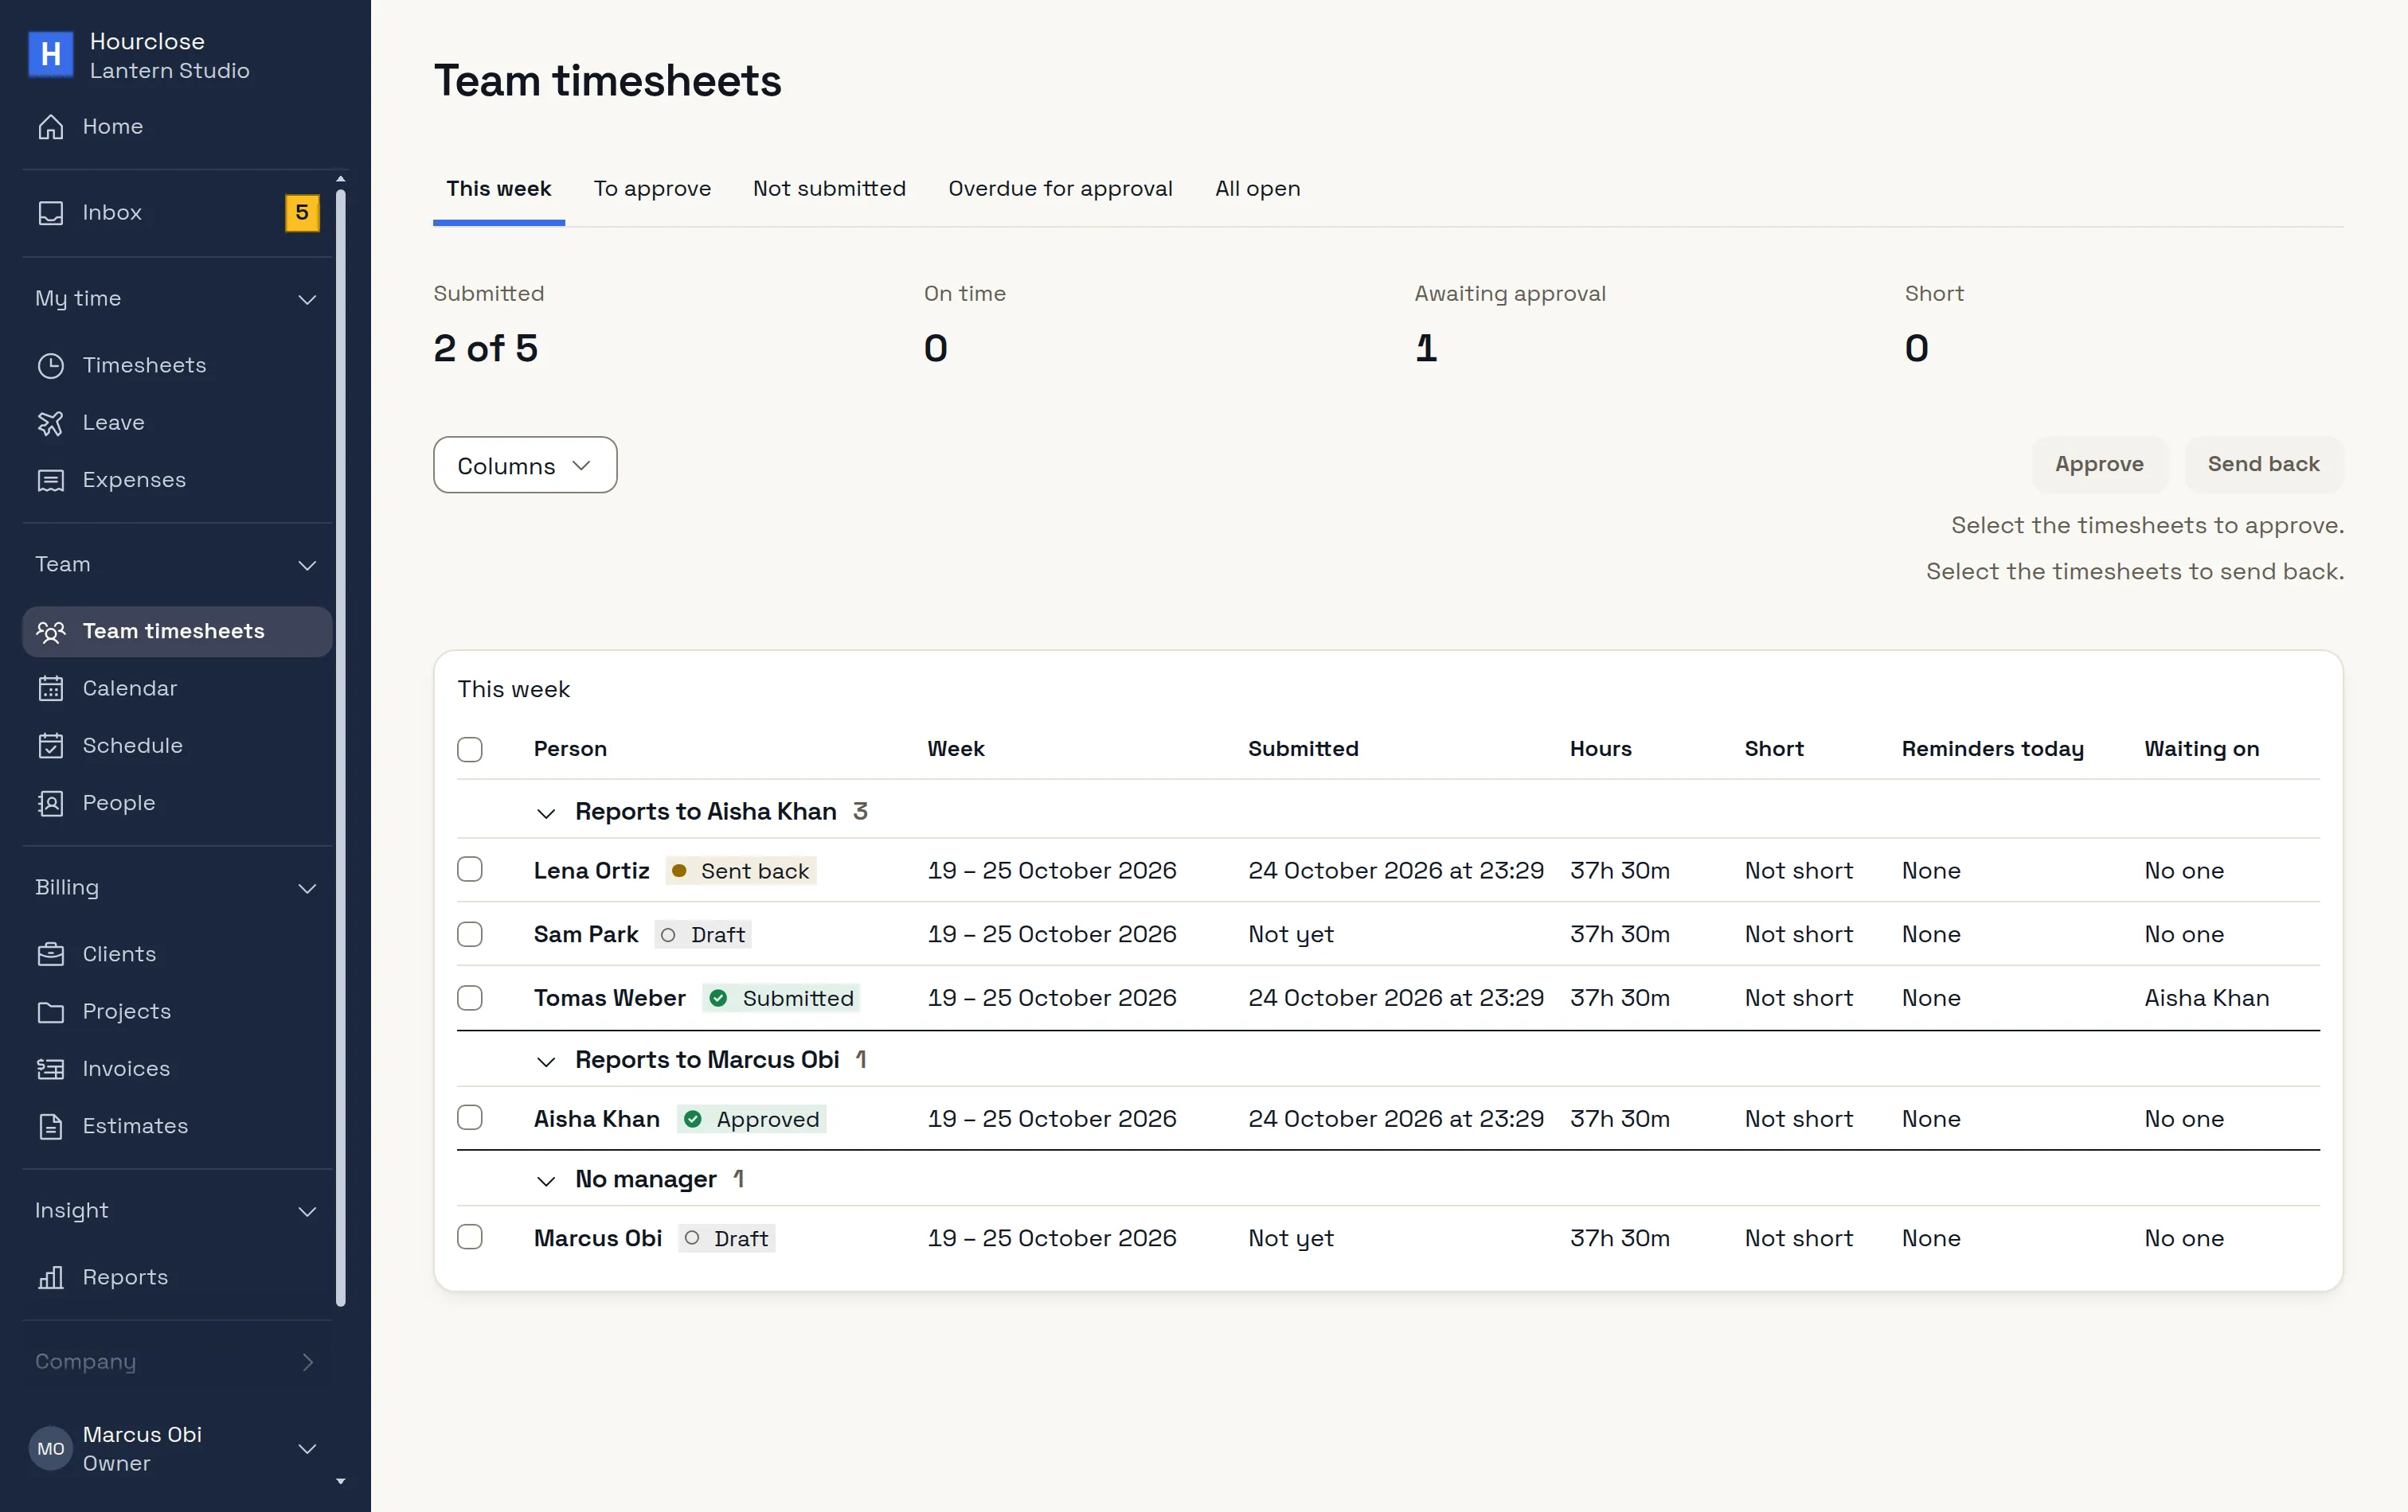Viewport: 2408px width, 1512px height.
Task: Click the Hourclose H logo
Action: point(51,54)
